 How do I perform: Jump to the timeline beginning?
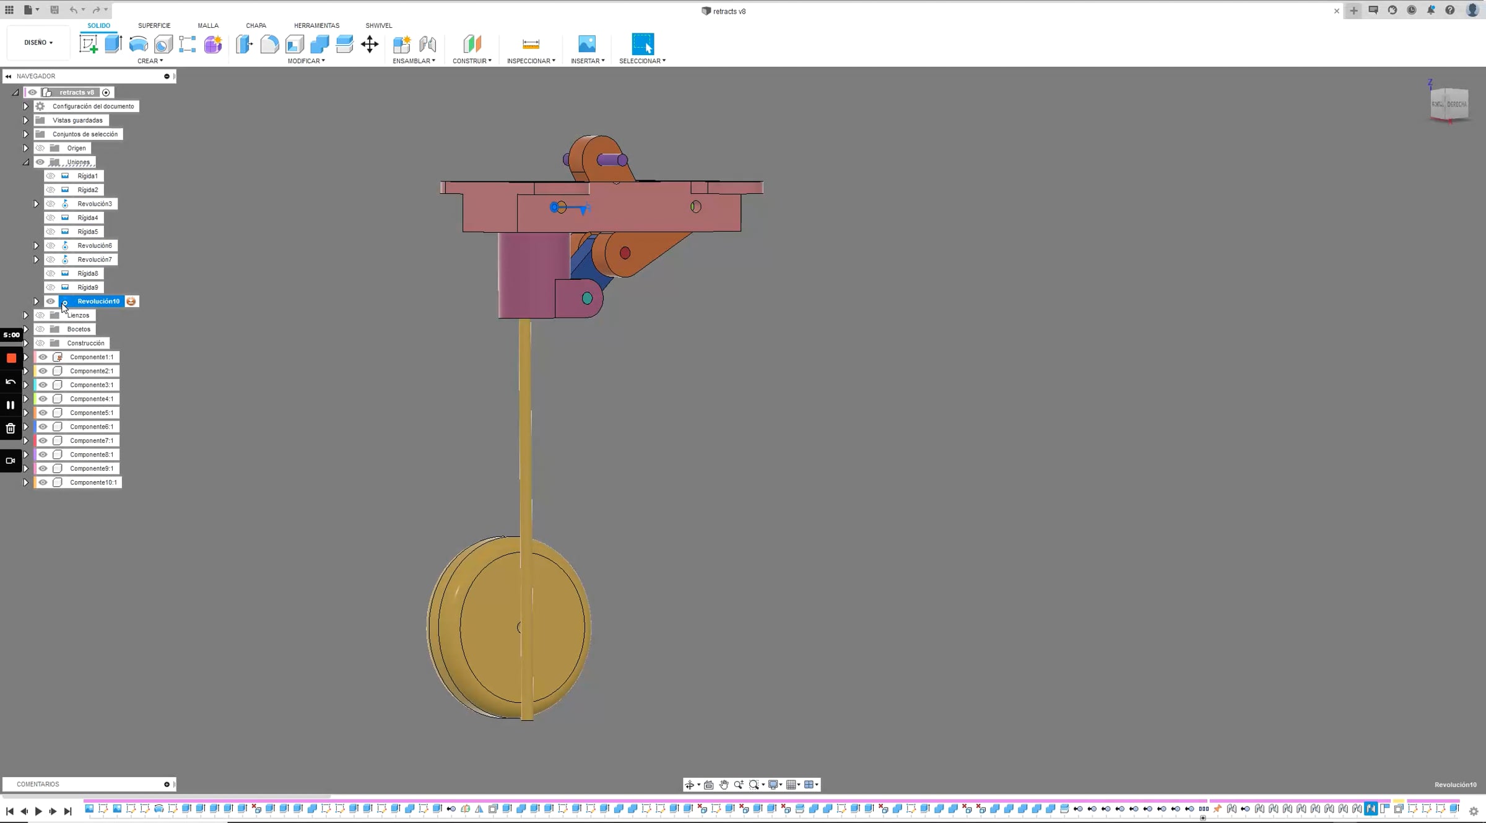tap(10, 811)
